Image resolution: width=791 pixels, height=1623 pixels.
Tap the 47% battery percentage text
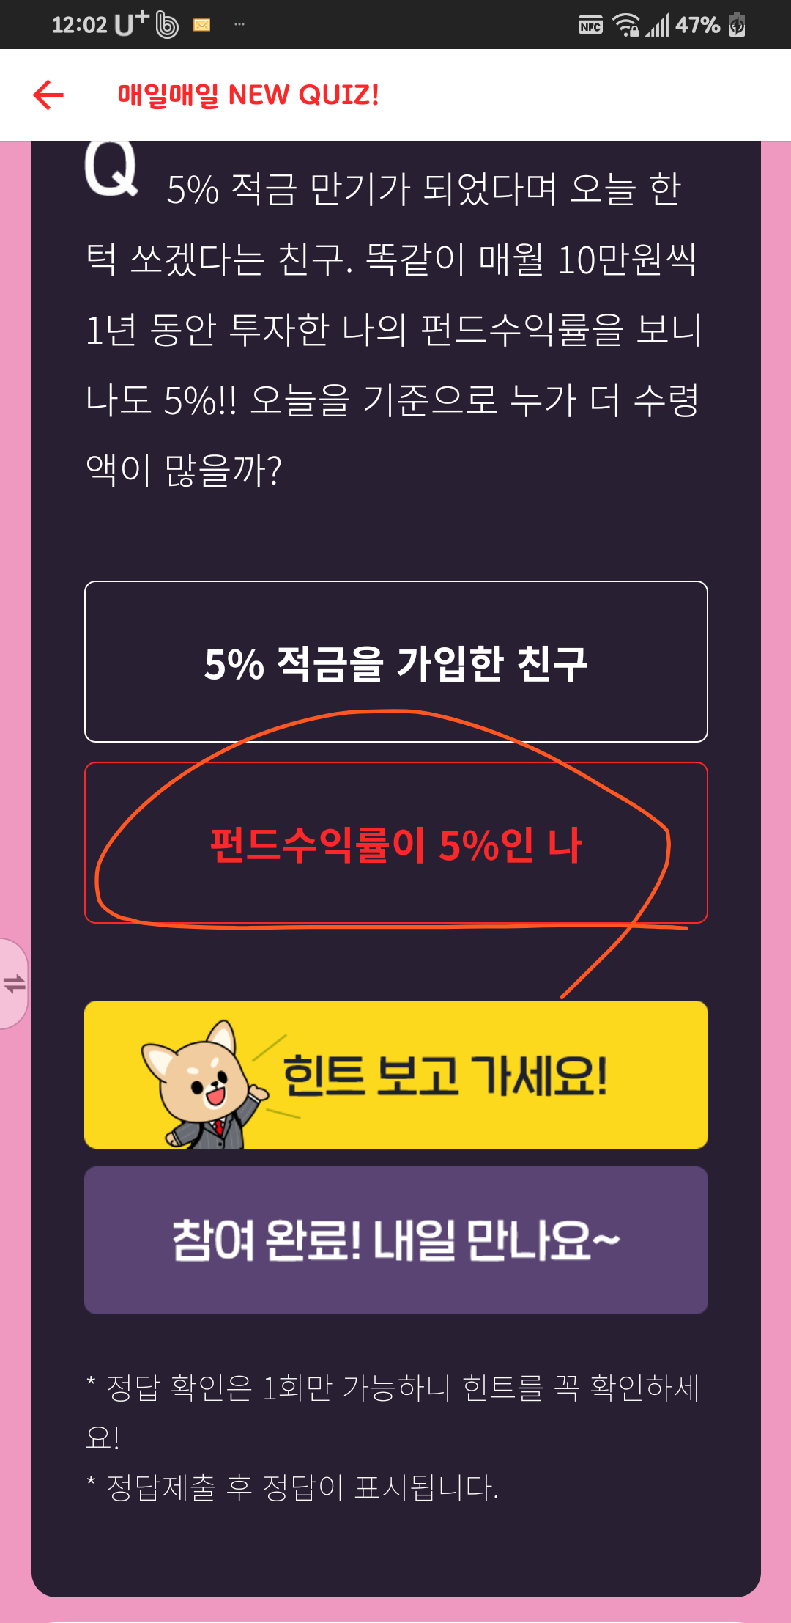pos(698,25)
